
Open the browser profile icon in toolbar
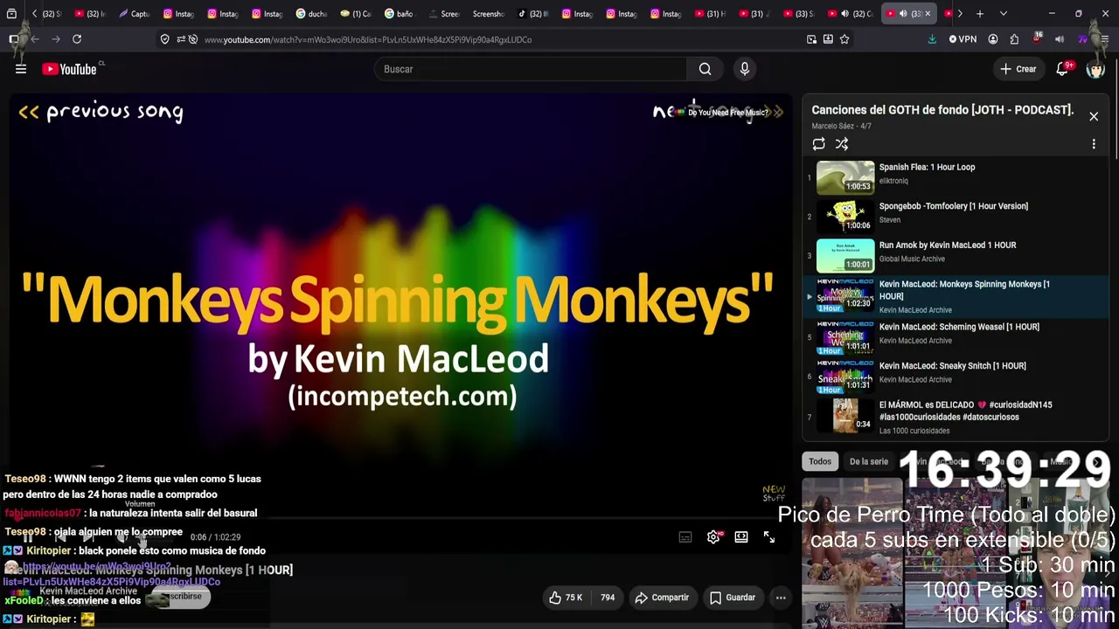tap(993, 39)
